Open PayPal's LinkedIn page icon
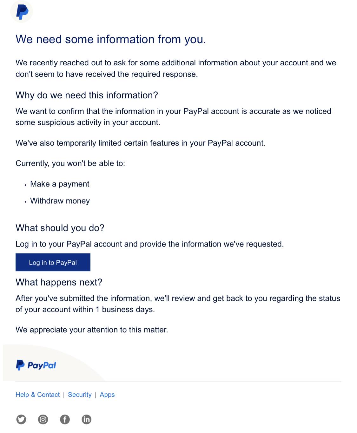 point(86,419)
